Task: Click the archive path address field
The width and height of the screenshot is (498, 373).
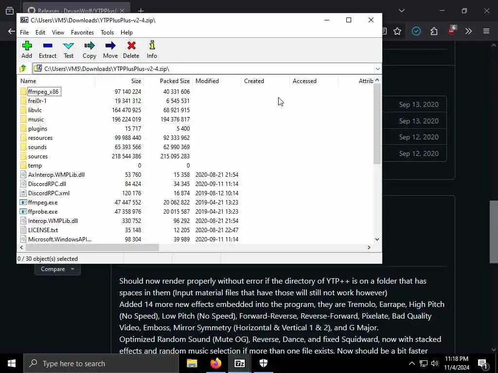Action: (203, 69)
